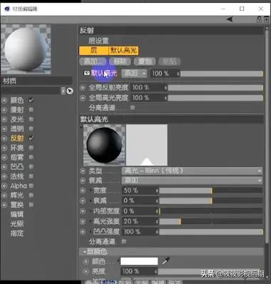Image resolution: width=271 pixels, height=284 pixels.
Task: Click the 移除 button
Action: [120, 61]
